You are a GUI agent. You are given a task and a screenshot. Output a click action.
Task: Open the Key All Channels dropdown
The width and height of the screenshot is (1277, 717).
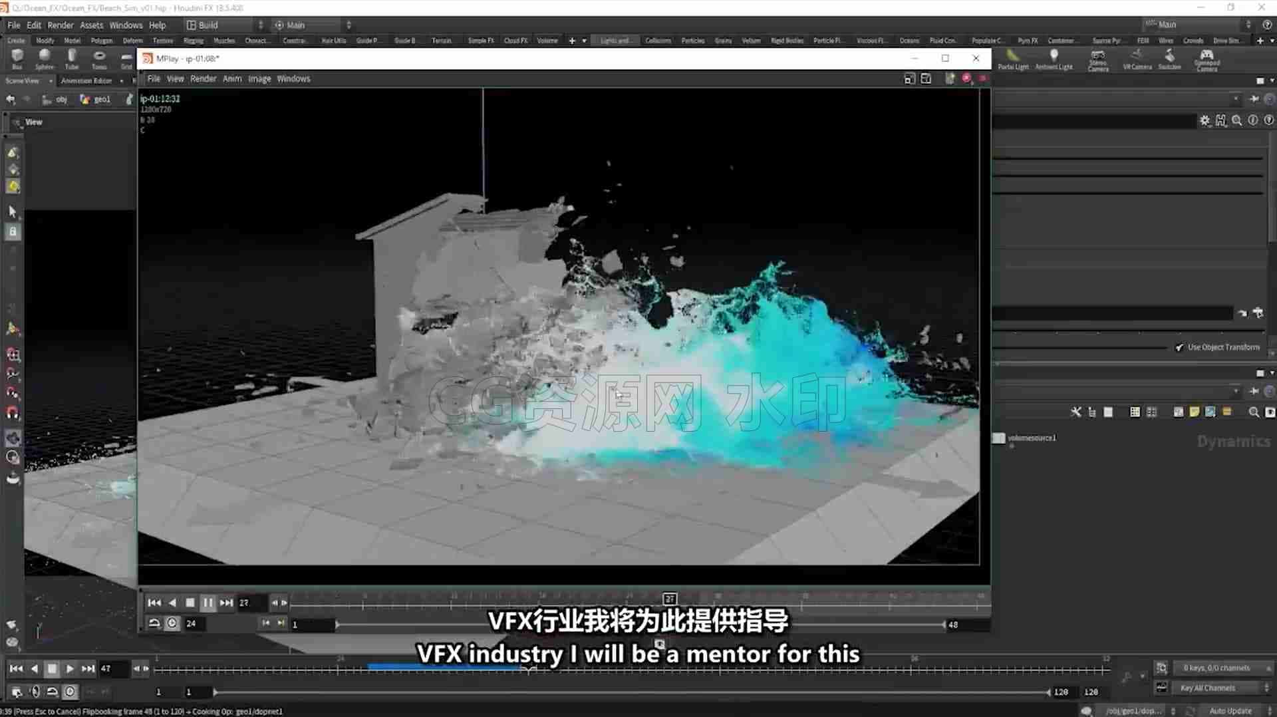[1223, 688]
